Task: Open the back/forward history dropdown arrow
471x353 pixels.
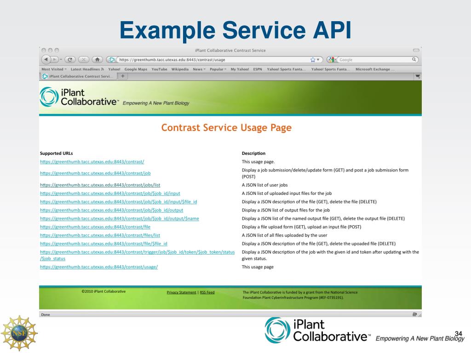Action: coord(61,59)
